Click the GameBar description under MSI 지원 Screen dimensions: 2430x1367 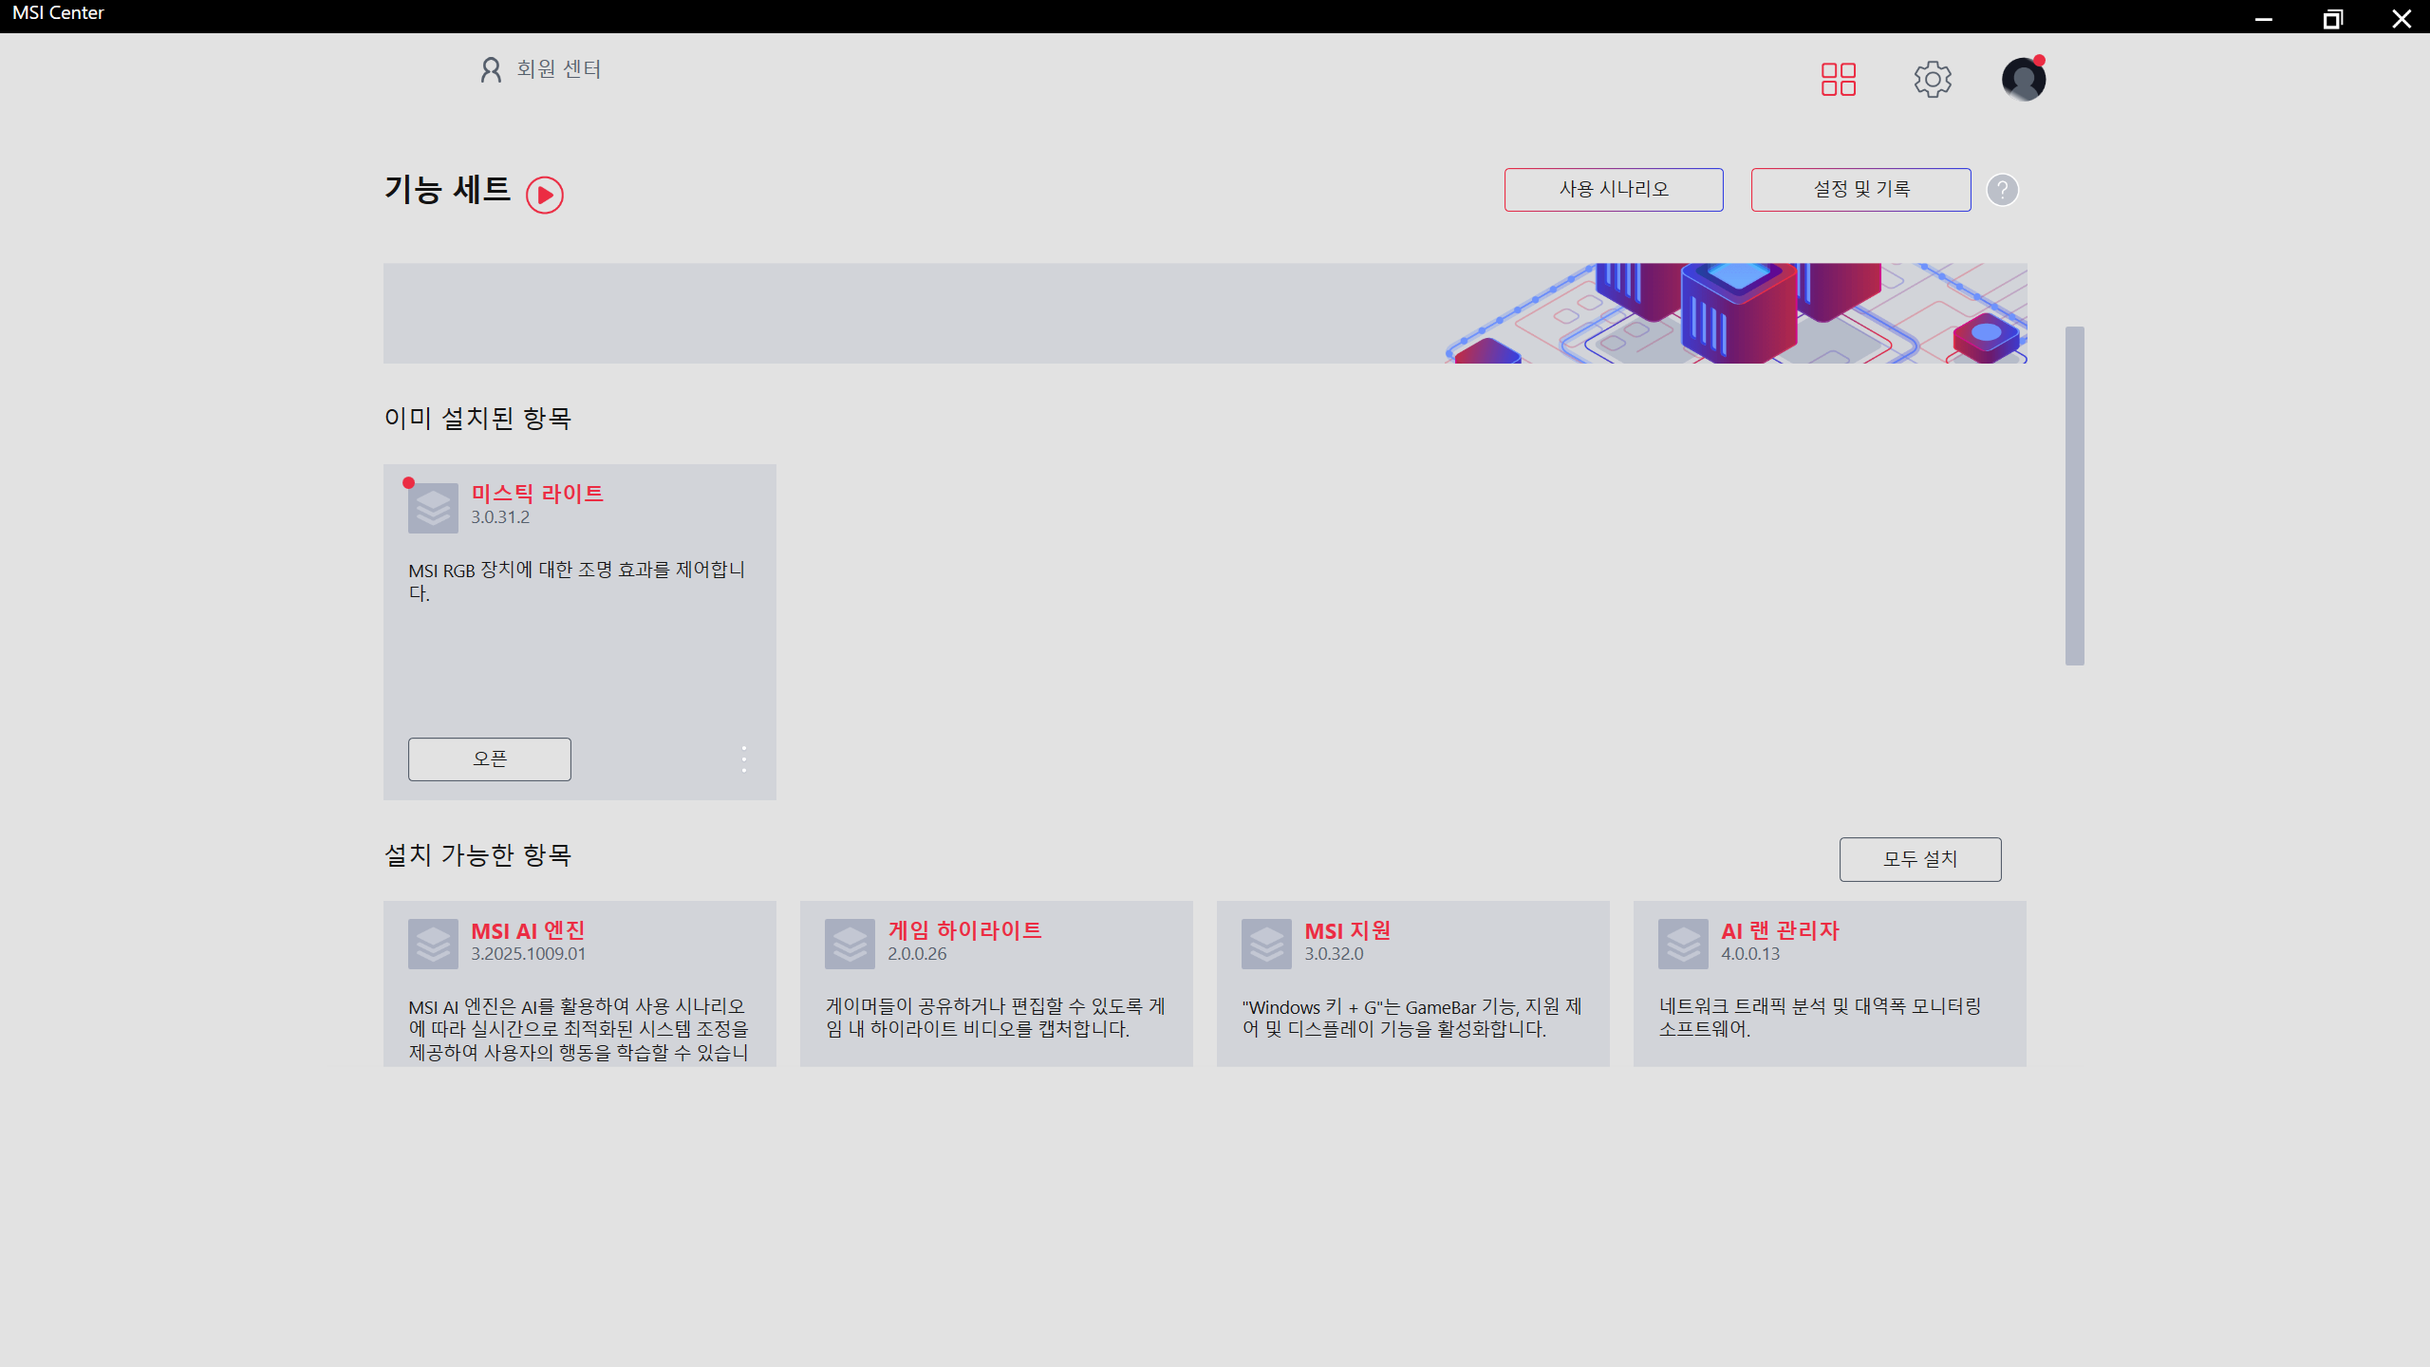tap(1412, 1018)
